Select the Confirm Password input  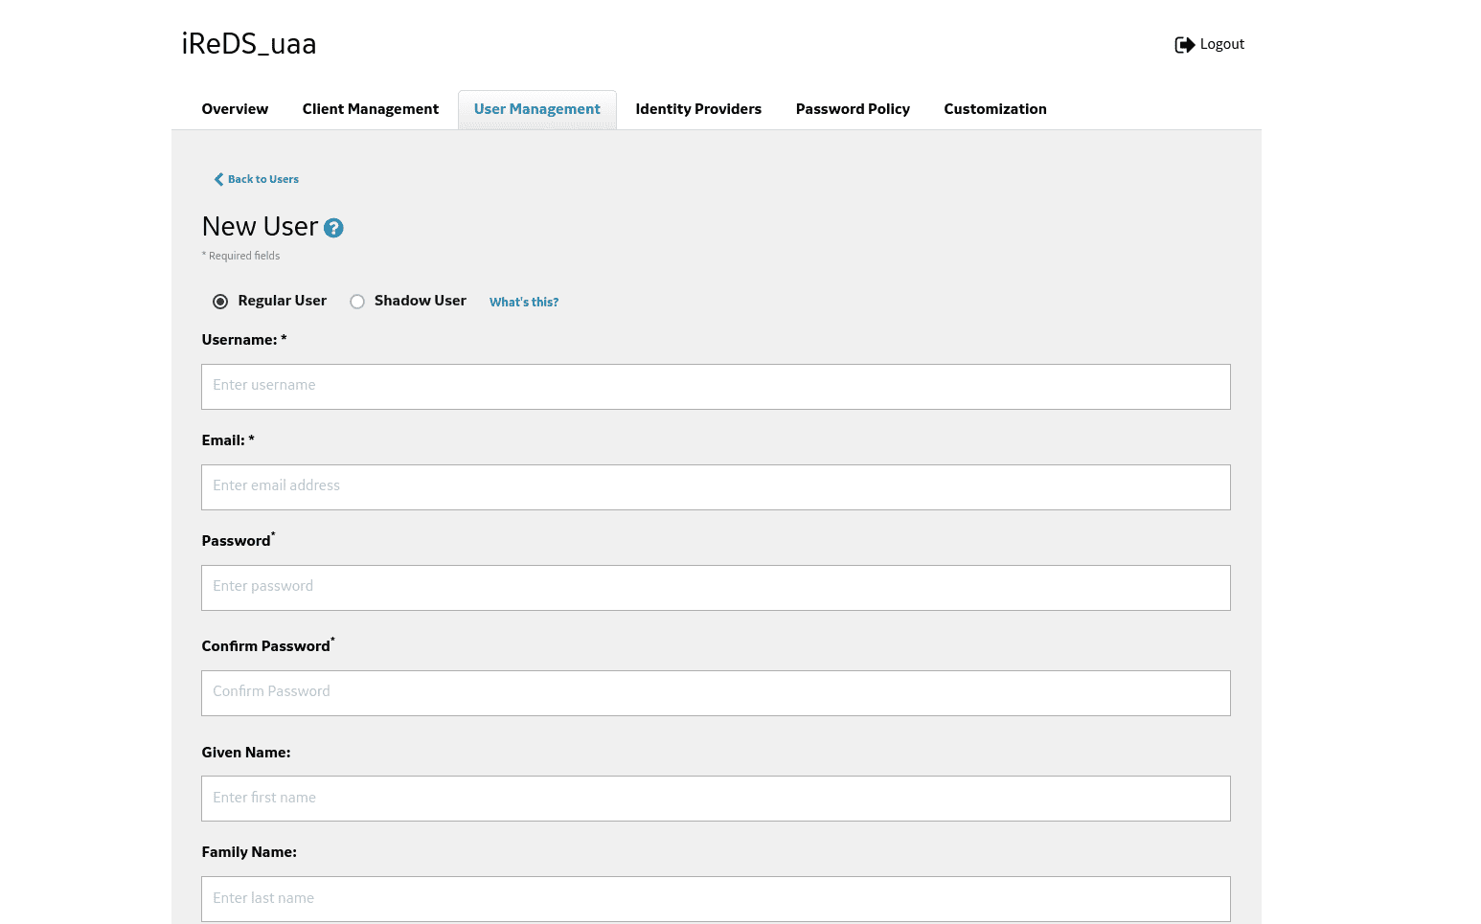[716, 693]
